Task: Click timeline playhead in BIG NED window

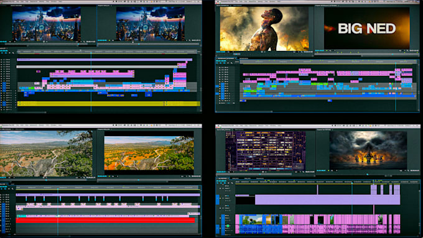Action: [x=396, y=63]
